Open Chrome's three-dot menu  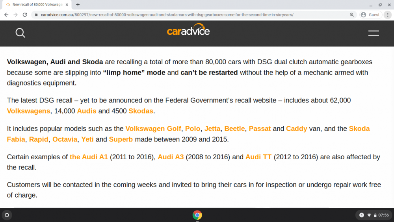coord(388,15)
